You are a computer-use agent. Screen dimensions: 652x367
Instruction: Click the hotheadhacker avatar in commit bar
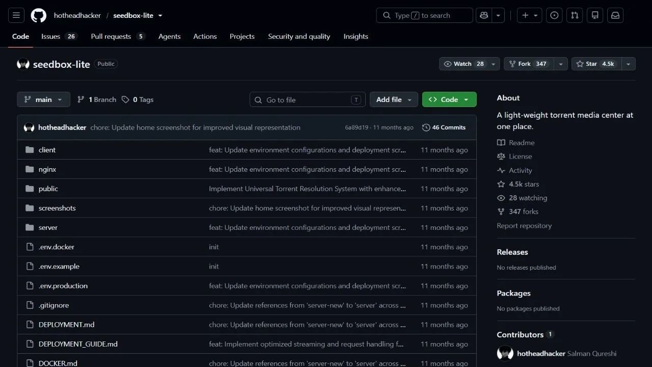pyautogui.click(x=29, y=127)
